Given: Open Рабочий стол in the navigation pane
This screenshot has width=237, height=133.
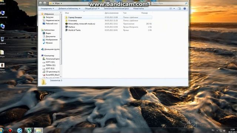Looking at the screenshot, I should (x=51, y=24).
